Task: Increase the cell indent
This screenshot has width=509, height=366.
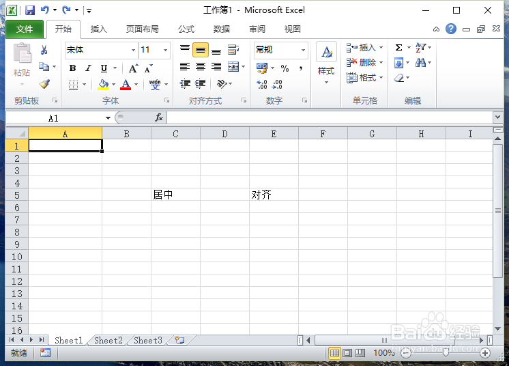Action: click(x=200, y=84)
